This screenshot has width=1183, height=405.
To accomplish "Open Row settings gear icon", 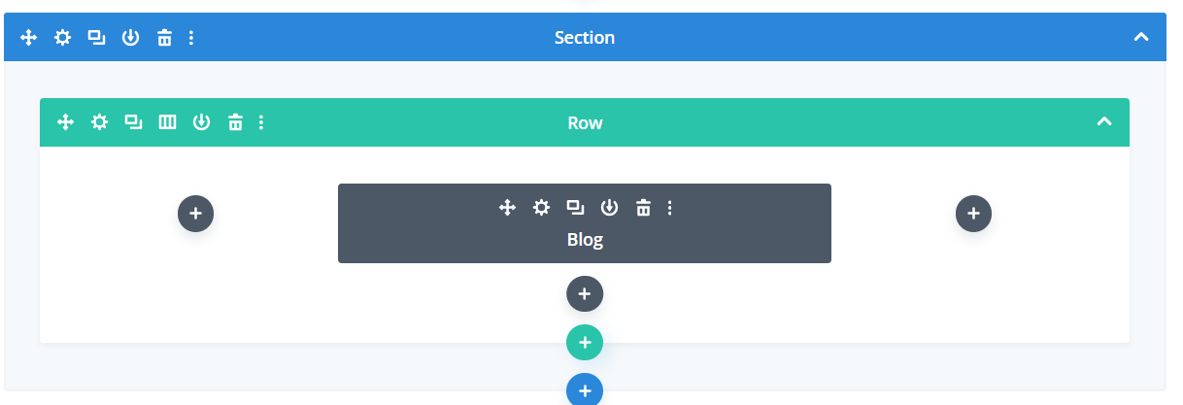I will tap(99, 122).
